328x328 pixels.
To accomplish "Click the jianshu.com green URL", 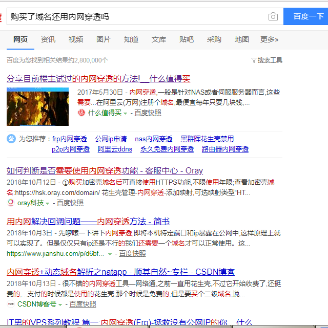I will tap(55, 253).
